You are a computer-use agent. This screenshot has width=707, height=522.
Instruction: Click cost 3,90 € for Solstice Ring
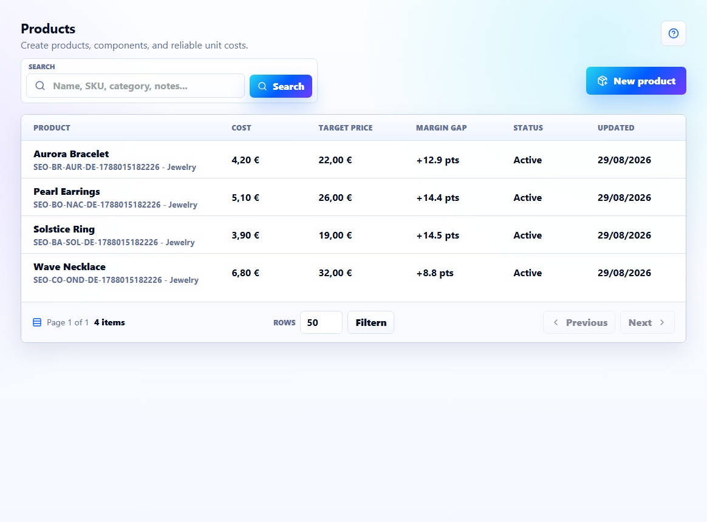click(x=245, y=236)
